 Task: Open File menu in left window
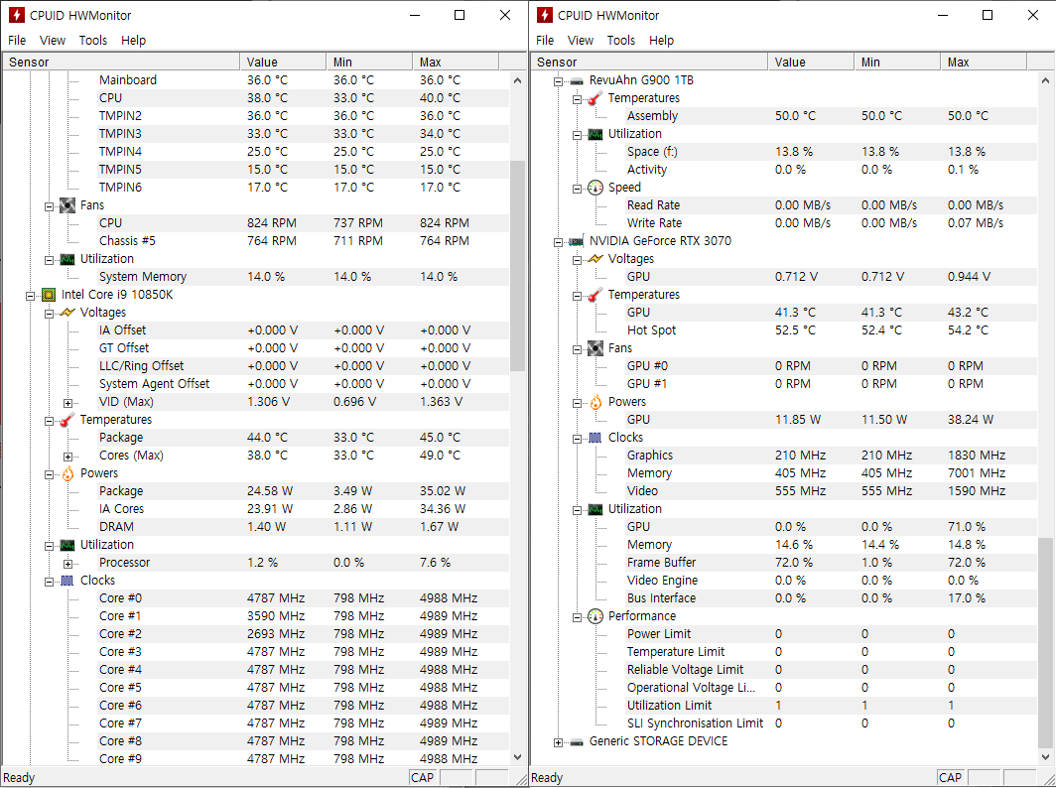point(17,41)
